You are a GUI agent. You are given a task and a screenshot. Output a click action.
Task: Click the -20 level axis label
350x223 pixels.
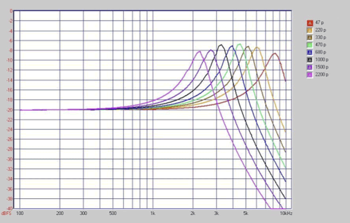coord(9,110)
